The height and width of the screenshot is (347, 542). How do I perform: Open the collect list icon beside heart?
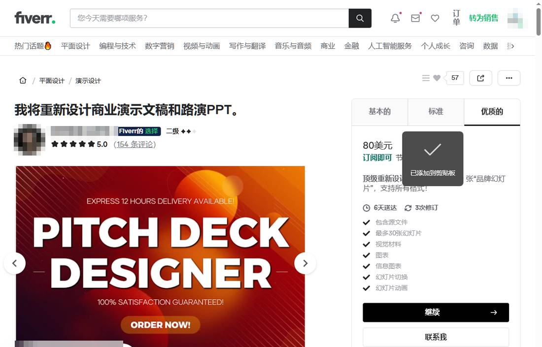pyautogui.click(x=426, y=78)
